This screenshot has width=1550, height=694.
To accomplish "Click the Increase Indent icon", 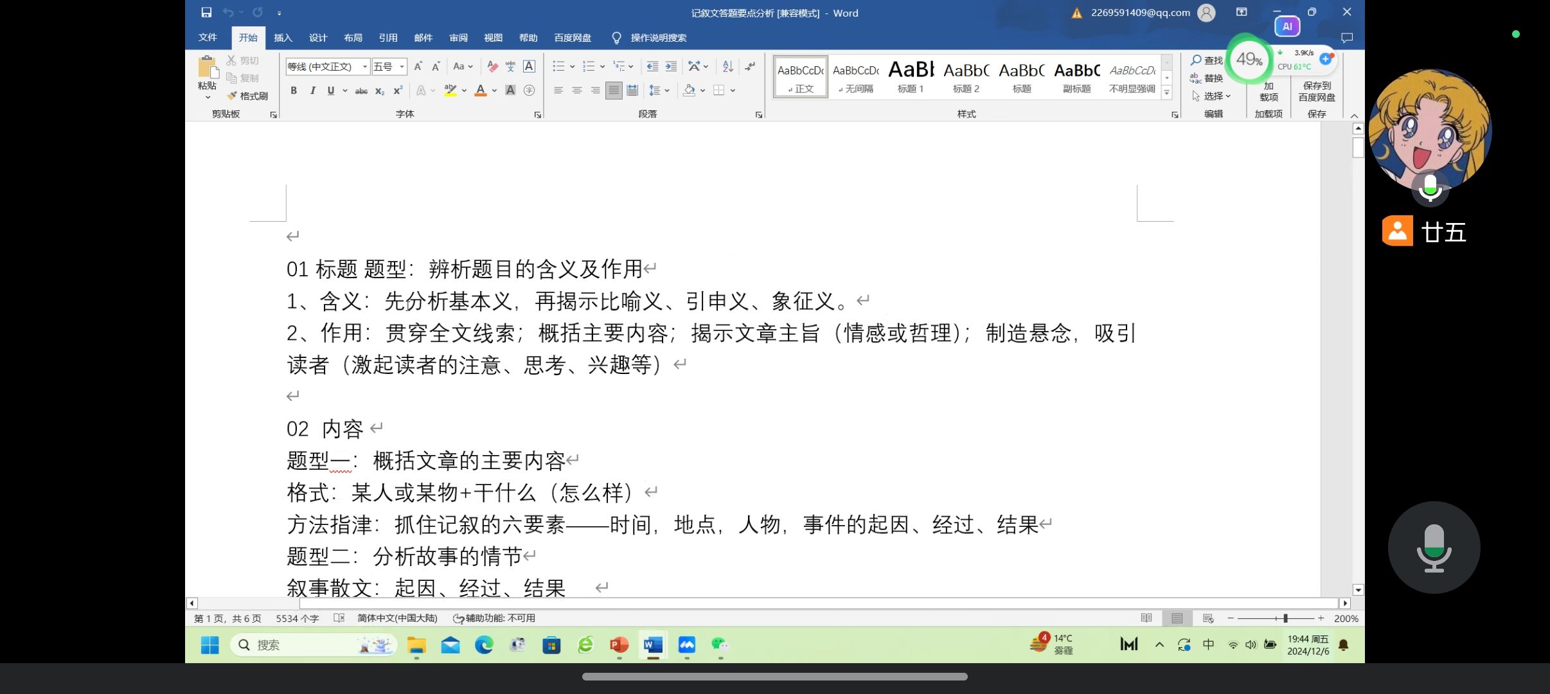I will (671, 66).
